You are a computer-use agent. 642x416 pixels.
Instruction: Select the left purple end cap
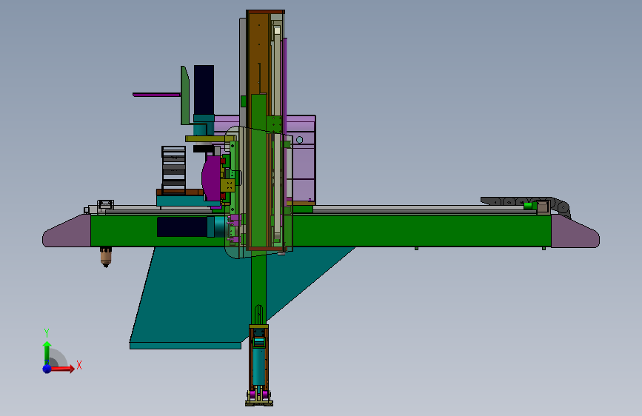point(67,232)
